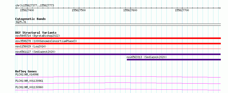Image resolution: width=228 pixels, height=93 pixels.
Task: Click the DGV Structural Variants track title
Action: (36, 33)
